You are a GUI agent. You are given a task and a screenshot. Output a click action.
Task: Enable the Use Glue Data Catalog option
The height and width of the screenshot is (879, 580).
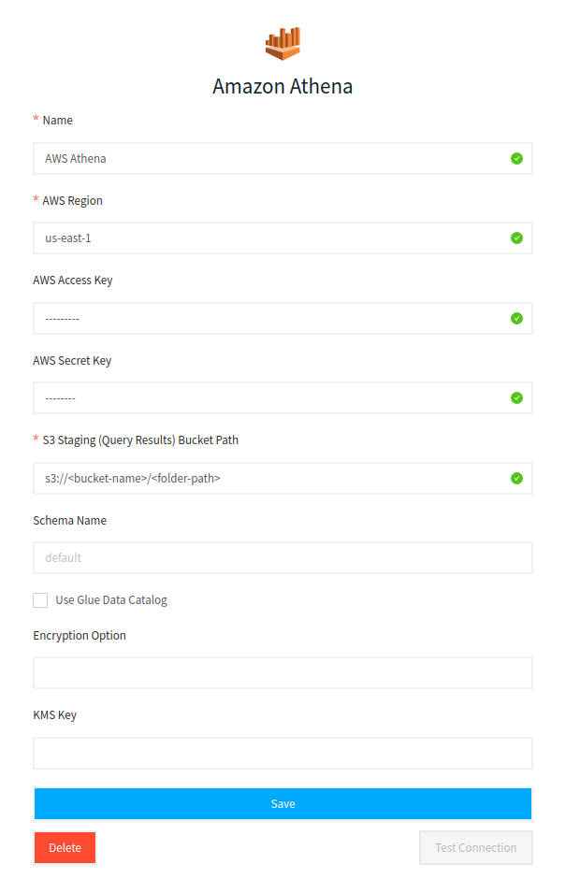(x=40, y=599)
